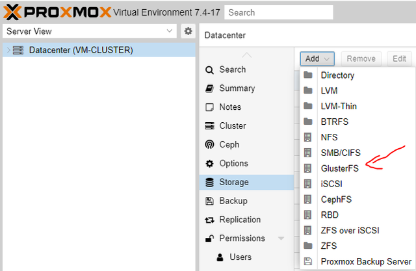The width and height of the screenshot is (416, 271).
Task: Click the building icon next to GlusterFS
Action: pos(307,168)
